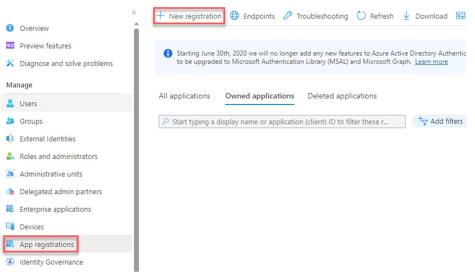Screen dimensions: 475x275
Task: Click the Endpoints globe icon
Action: click(x=234, y=15)
